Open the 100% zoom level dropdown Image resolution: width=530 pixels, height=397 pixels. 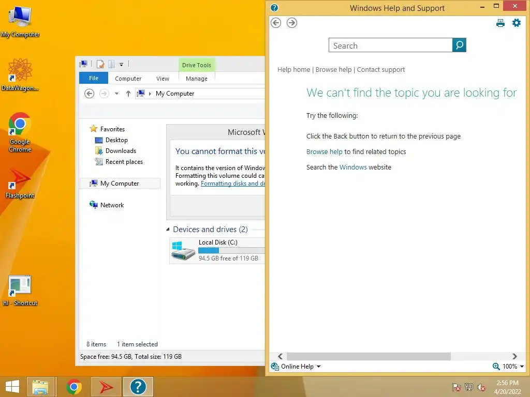point(522,367)
